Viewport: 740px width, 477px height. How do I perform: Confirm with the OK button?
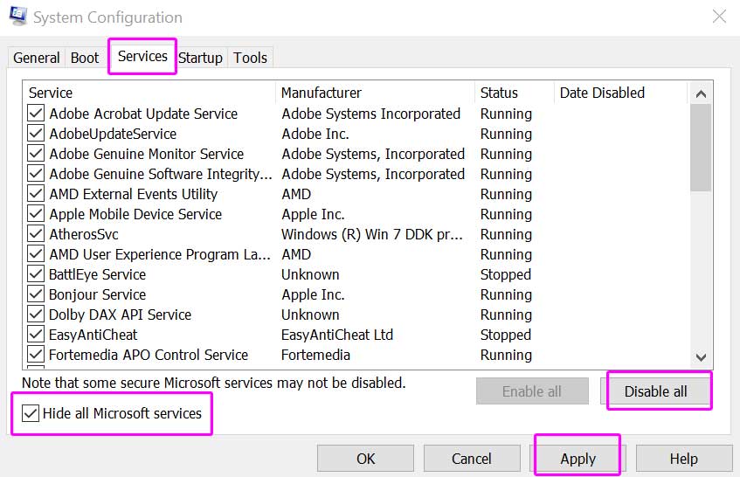[365, 458]
